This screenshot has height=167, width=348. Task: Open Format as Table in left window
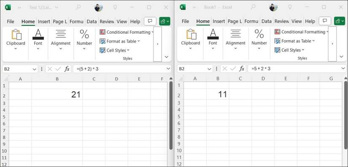click(x=120, y=41)
